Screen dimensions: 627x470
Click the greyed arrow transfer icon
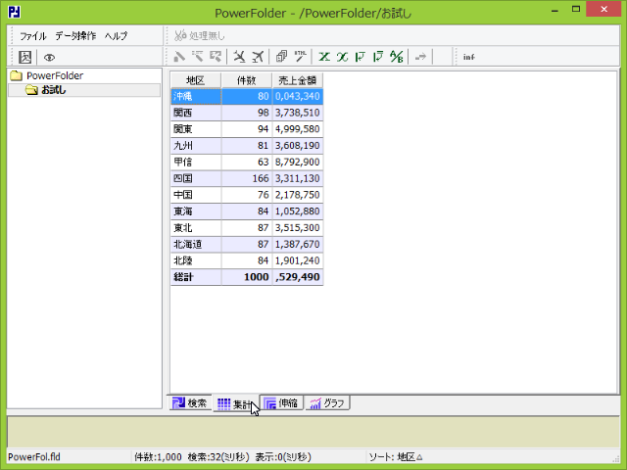click(420, 57)
